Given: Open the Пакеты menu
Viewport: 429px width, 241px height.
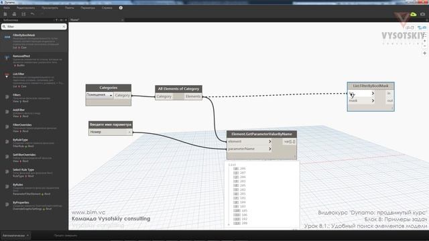Looking at the screenshot, I should 70,8.
